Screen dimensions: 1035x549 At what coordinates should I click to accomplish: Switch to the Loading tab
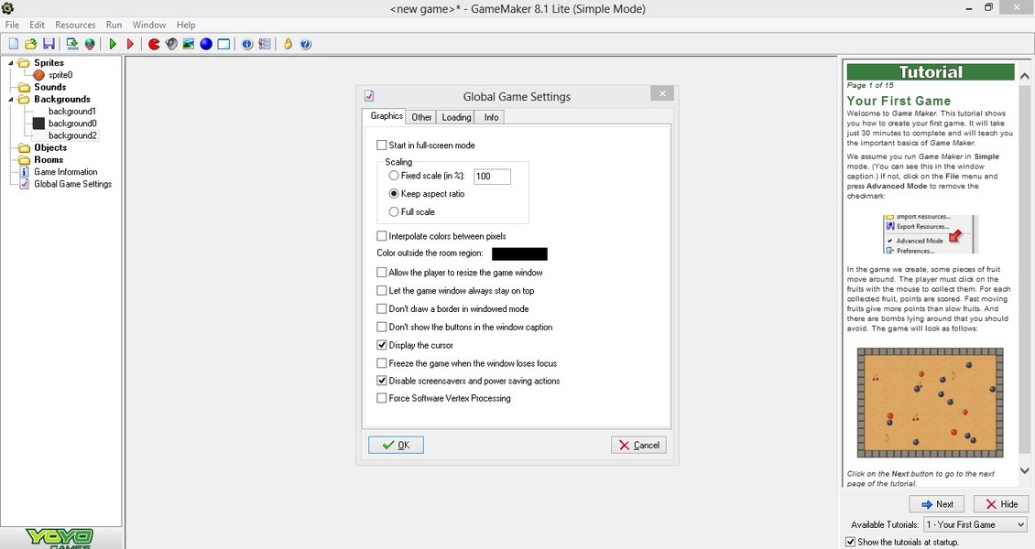pyautogui.click(x=456, y=117)
